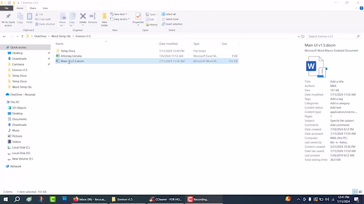Expand the address bar history dropdown
The width and height of the screenshot is (364, 204).
click(298, 36)
